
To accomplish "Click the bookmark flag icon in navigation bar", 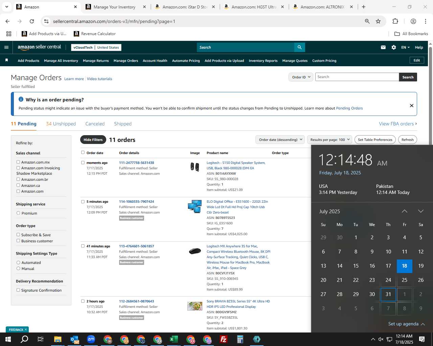I will [6, 60].
